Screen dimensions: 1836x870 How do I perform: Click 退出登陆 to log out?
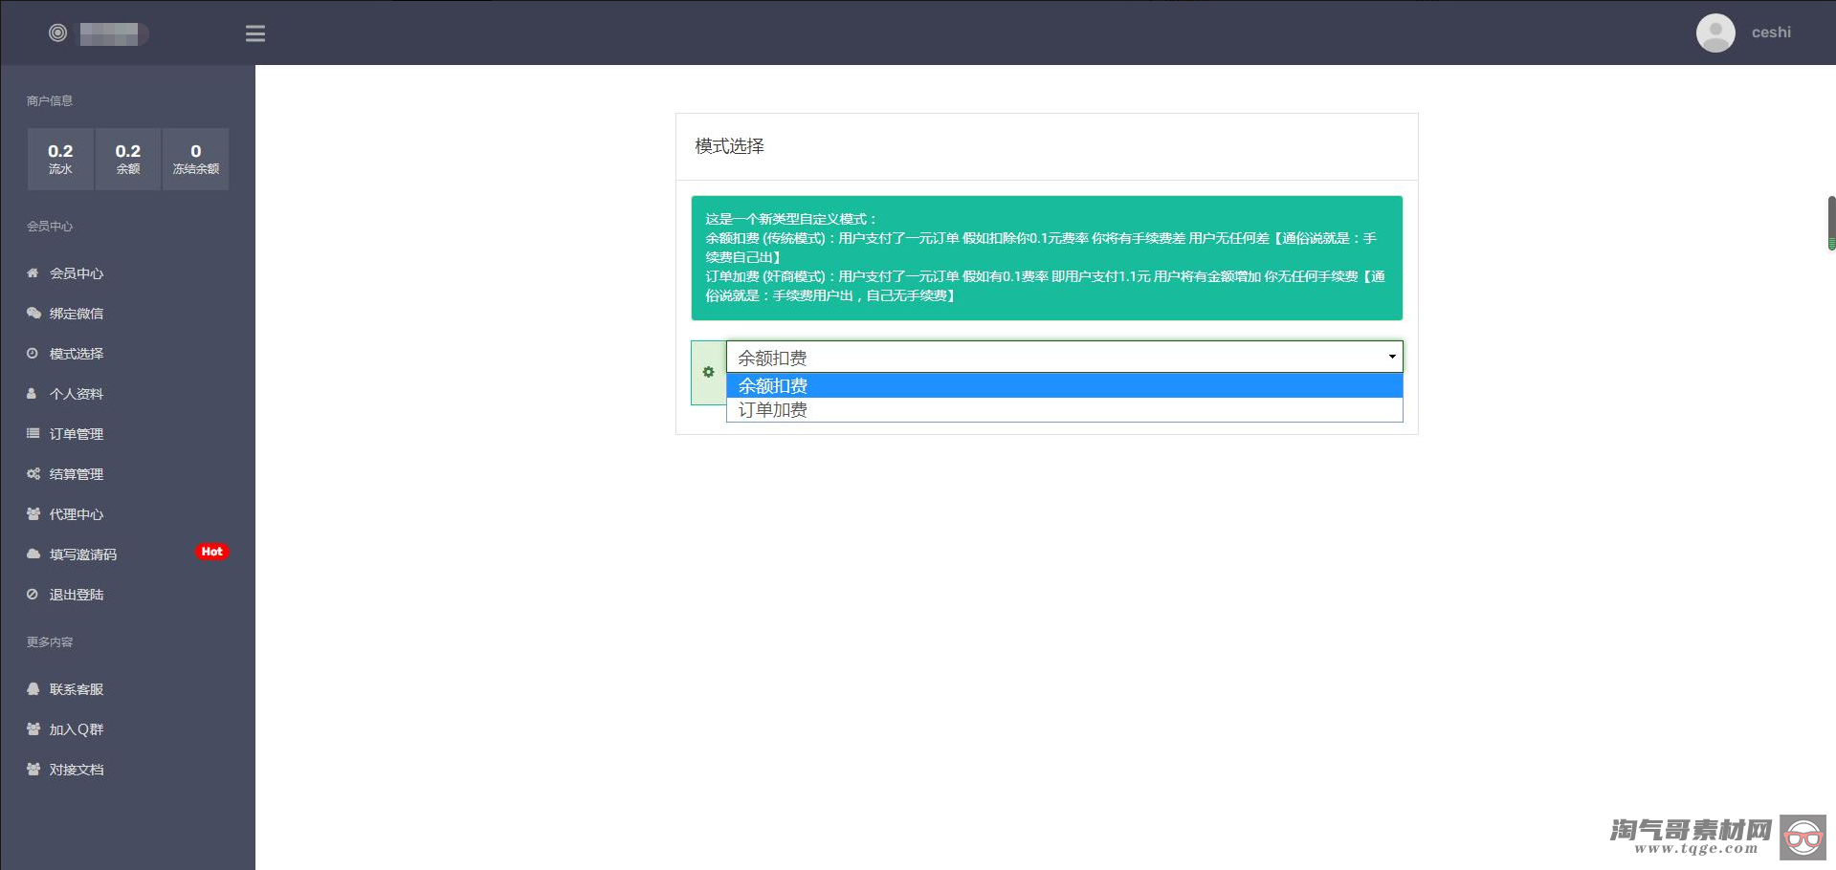[x=76, y=595]
